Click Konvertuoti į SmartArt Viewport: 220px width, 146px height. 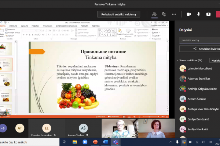tap(85, 36)
